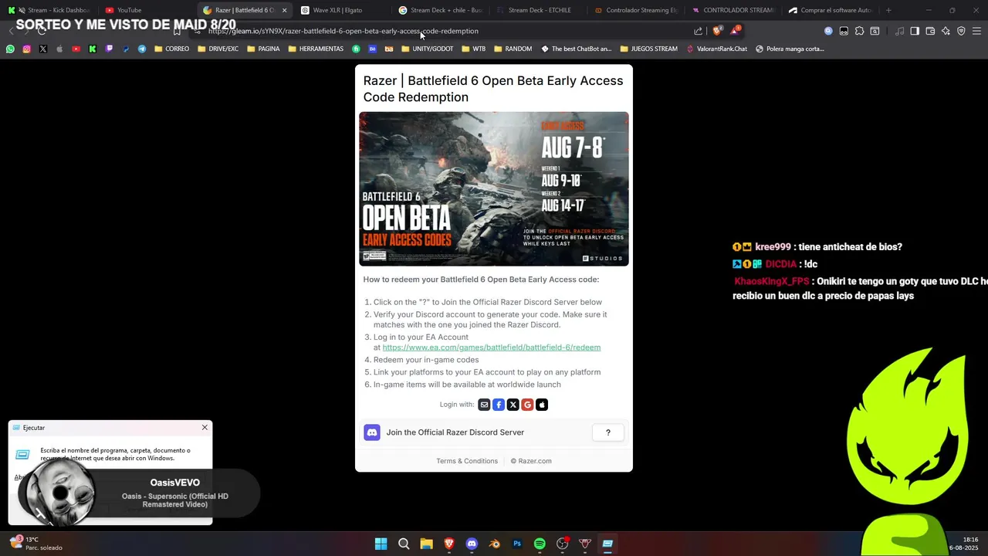Image resolution: width=988 pixels, height=556 pixels.
Task: Expand the RANDOM bookmarks folder
Action: (513, 49)
